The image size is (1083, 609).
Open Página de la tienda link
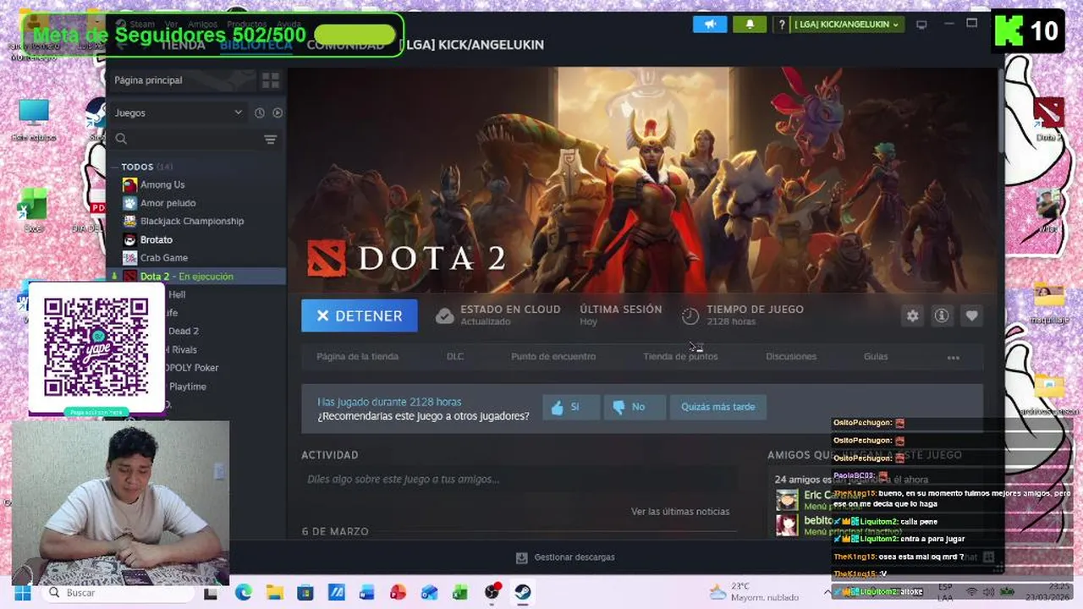click(357, 356)
